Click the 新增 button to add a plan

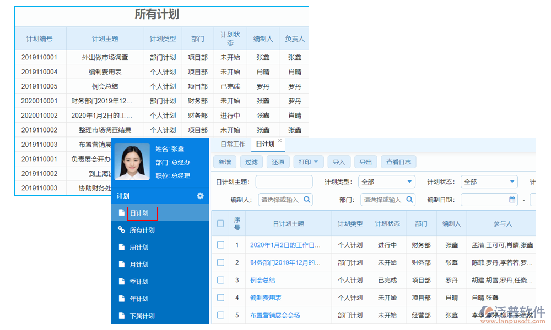click(x=224, y=162)
